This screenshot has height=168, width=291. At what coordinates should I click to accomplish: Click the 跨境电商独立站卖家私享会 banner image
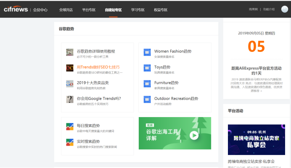(257, 140)
